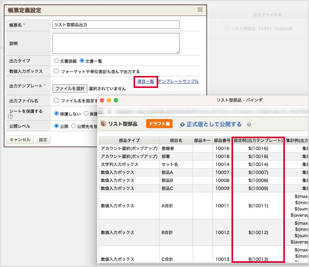Click inside the 説明 text area
Screen dimensions: 309x267
(116, 43)
